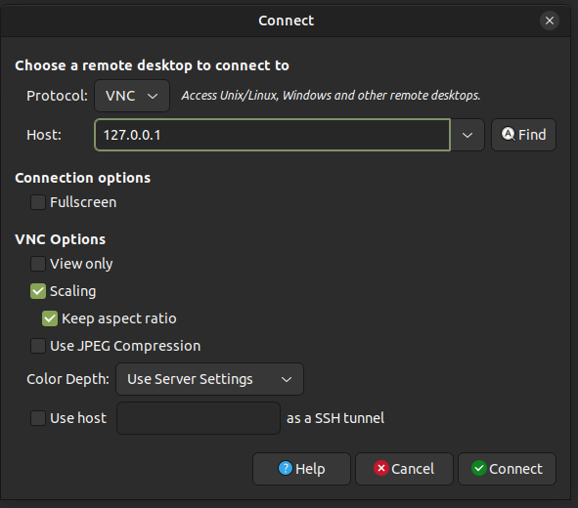Image resolution: width=578 pixels, height=508 pixels.
Task: Enable Use JPEG Compression
Action: (38, 346)
